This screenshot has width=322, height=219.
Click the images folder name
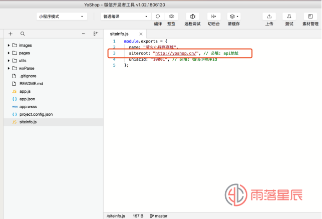coord(25,45)
